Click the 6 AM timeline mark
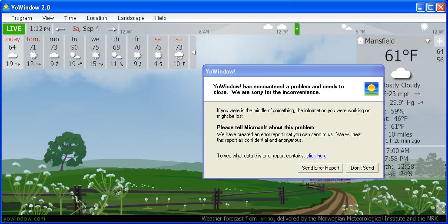Image resolution: width=448 pixels, height=224 pixels. [204, 32]
